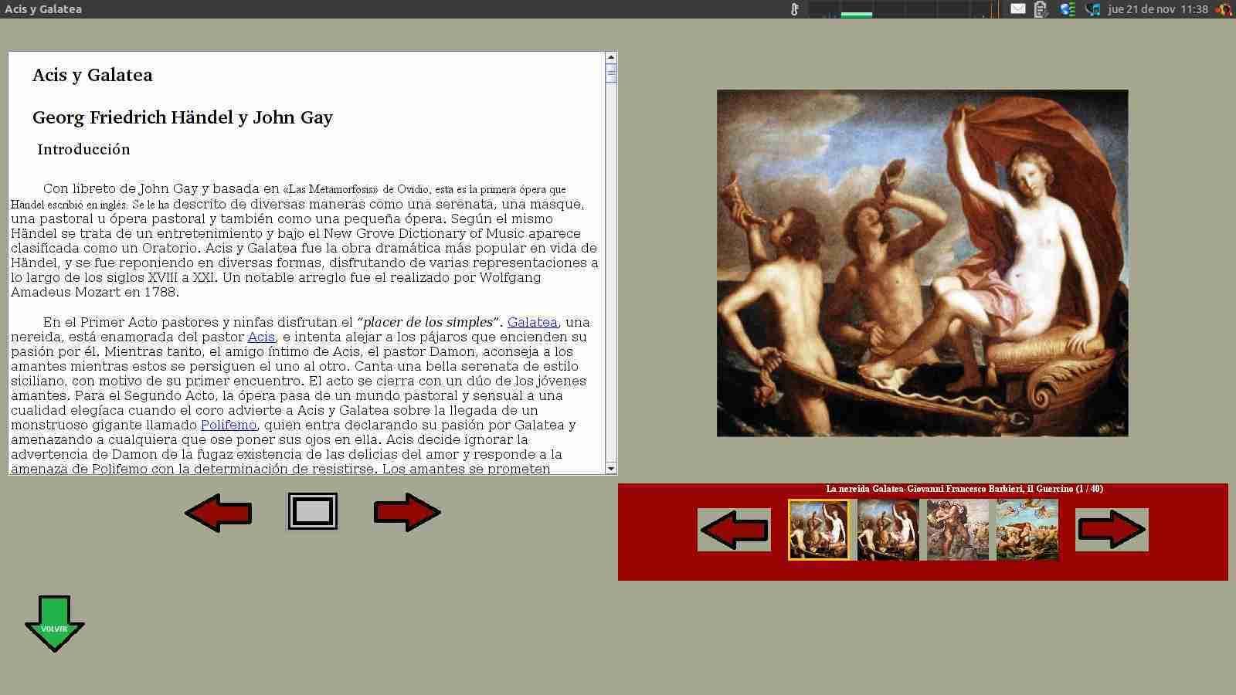Open the network globe indicator in the top bar
The image size is (1236, 695).
(x=1068, y=9)
